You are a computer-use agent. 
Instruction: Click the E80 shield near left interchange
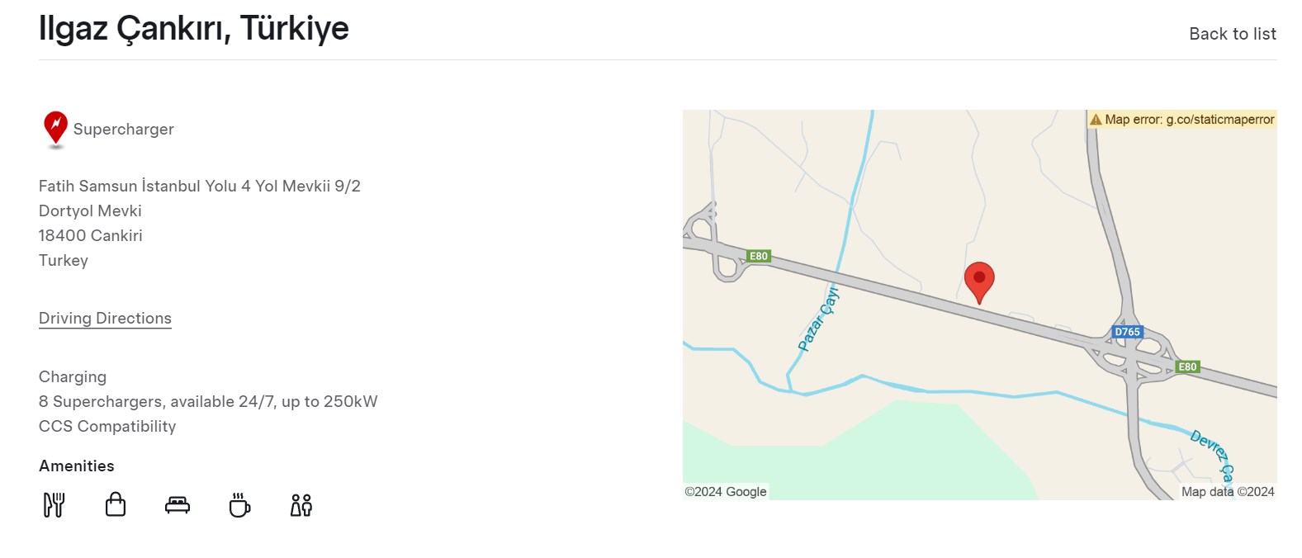759,256
